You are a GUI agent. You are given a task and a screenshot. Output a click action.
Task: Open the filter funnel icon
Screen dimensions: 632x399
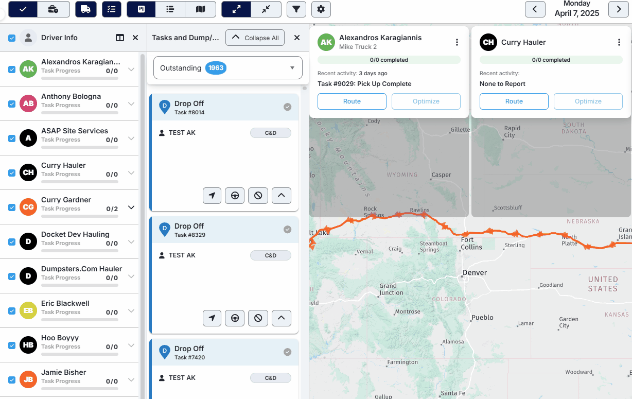click(296, 9)
